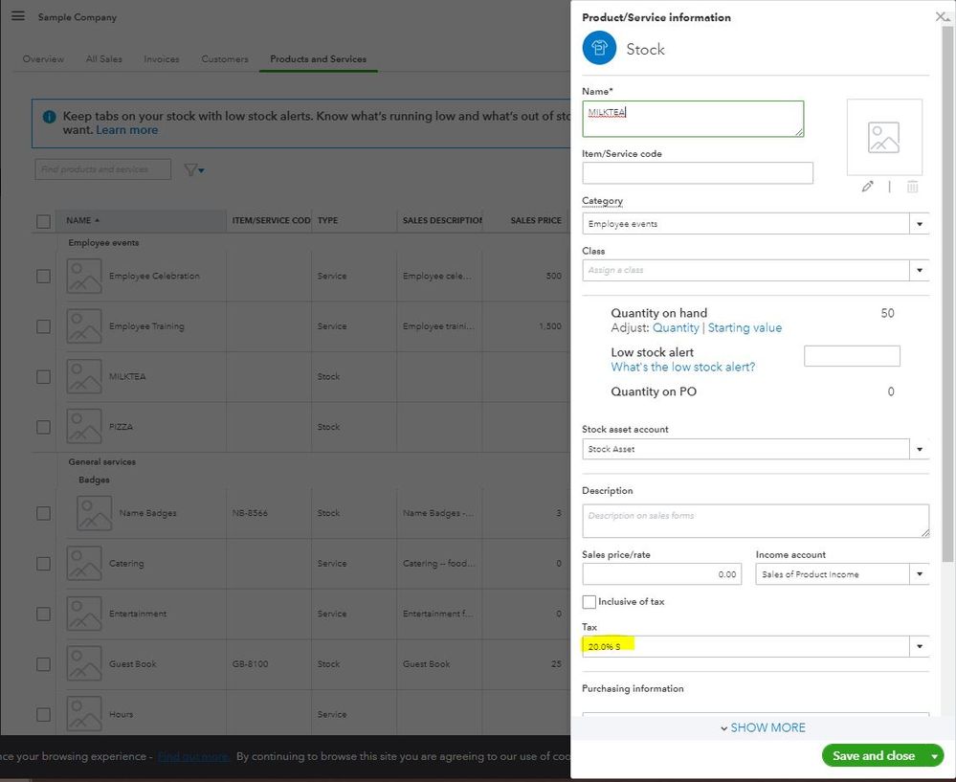This screenshot has width=956, height=782.
Task: Click the General services category row
Action: pos(101,461)
